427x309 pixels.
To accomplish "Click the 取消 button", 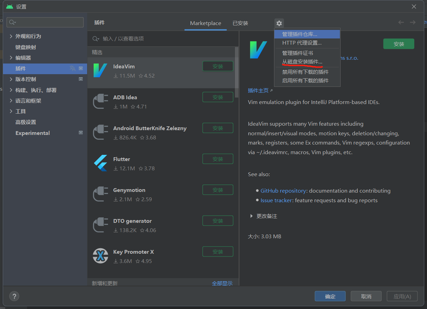I will point(366,296).
